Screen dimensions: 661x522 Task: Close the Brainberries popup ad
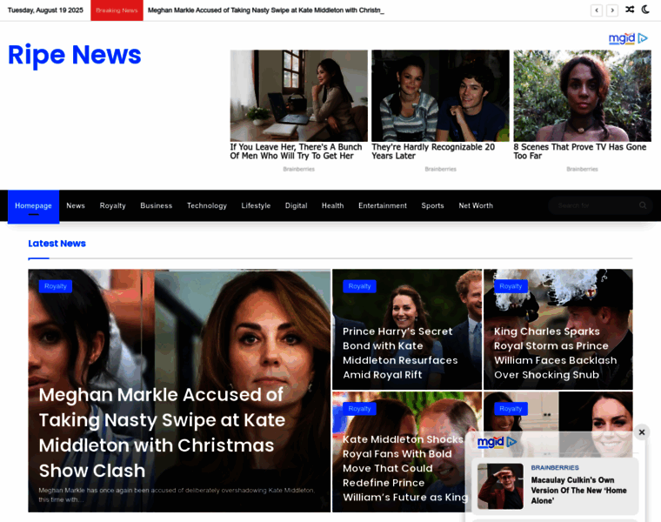[642, 432]
